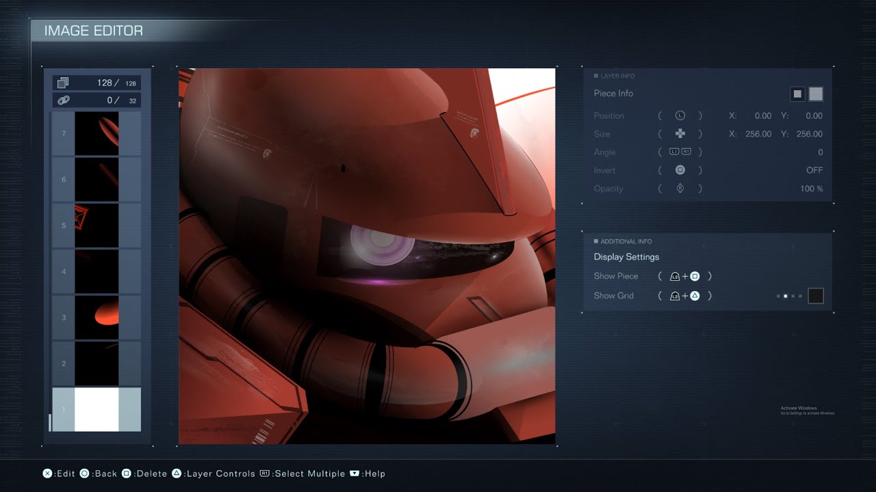The image size is (876, 492).
Task: Toggle the Invert OFF setting
Action: (x=814, y=170)
